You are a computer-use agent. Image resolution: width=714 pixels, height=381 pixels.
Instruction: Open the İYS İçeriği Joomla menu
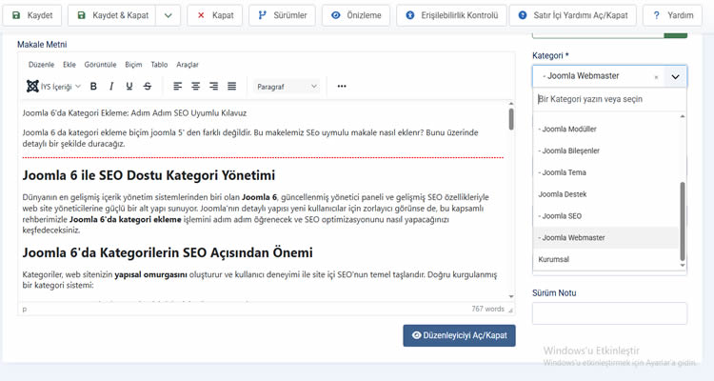pos(50,87)
